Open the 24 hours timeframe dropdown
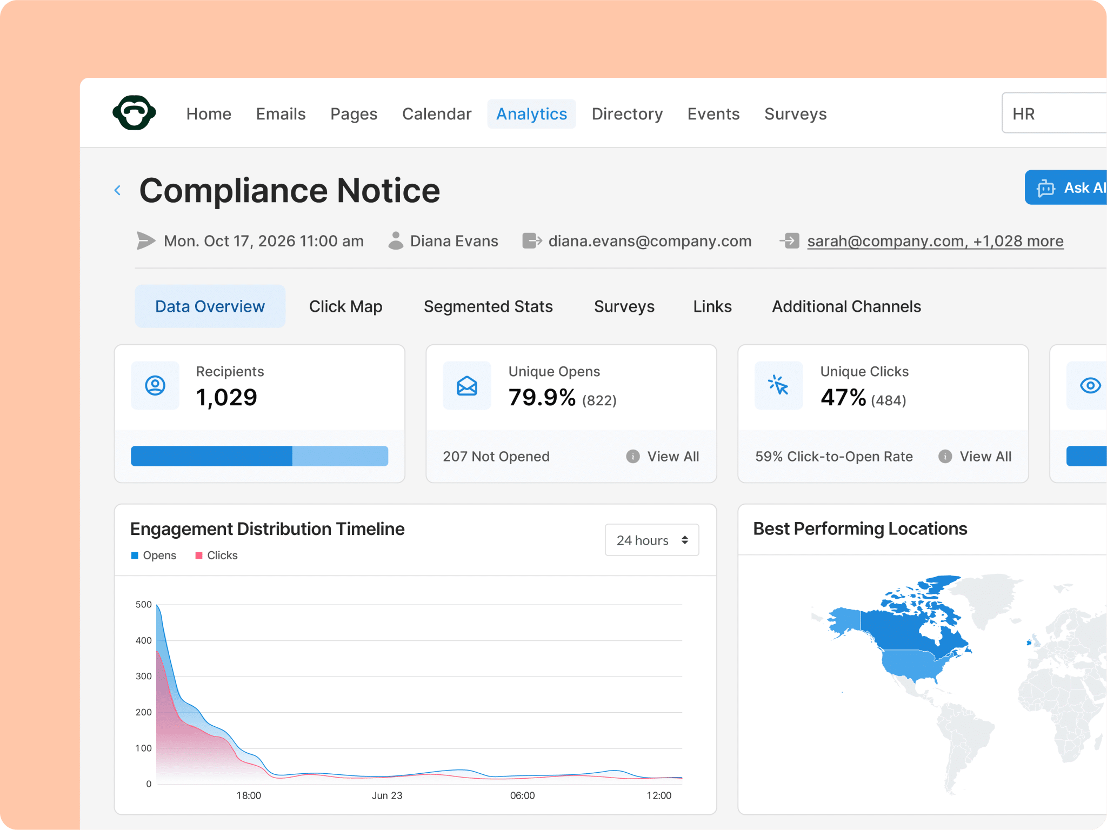 [652, 540]
